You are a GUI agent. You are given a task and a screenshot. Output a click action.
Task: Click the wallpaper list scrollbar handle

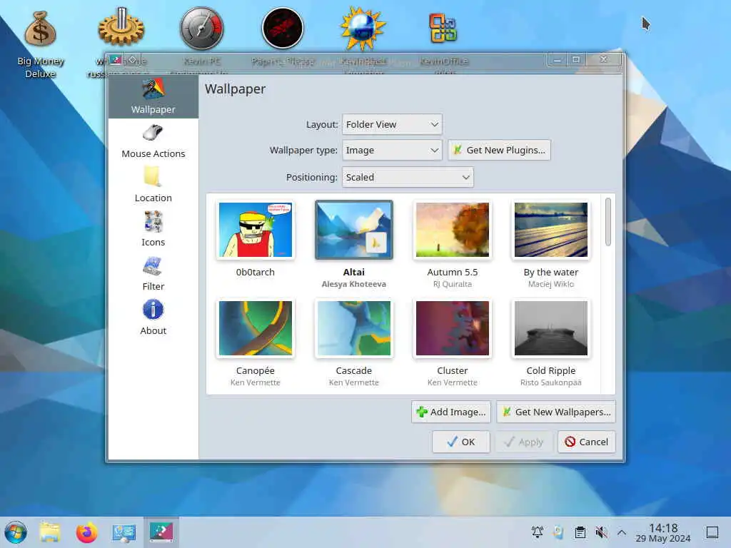(x=608, y=222)
